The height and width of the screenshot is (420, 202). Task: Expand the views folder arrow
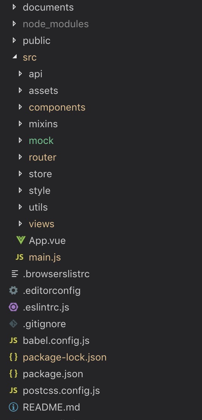click(x=20, y=224)
